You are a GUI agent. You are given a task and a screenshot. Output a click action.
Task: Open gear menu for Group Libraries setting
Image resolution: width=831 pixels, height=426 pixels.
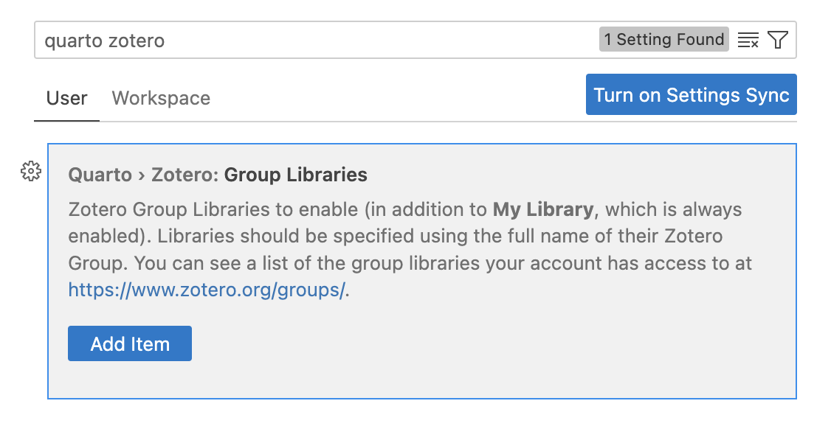(30, 172)
